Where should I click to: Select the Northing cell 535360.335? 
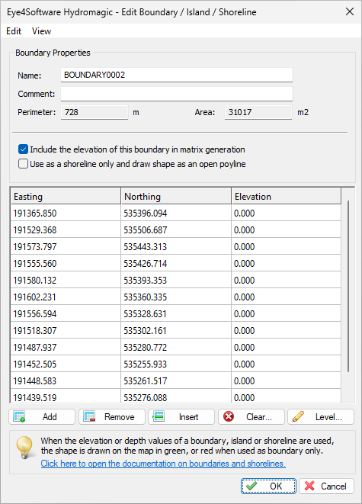176,297
